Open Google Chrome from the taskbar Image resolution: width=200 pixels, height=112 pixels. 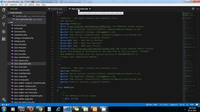coord(40,109)
